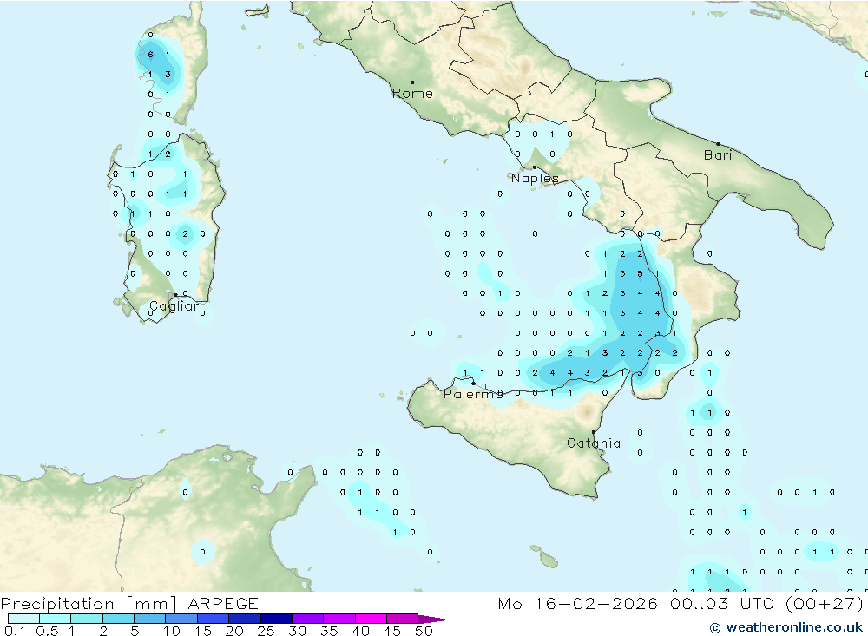This screenshot has width=868, height=636.
Task: Click the legend value label '0.1'
Action: pyautogui.click(x=15, y=631)
